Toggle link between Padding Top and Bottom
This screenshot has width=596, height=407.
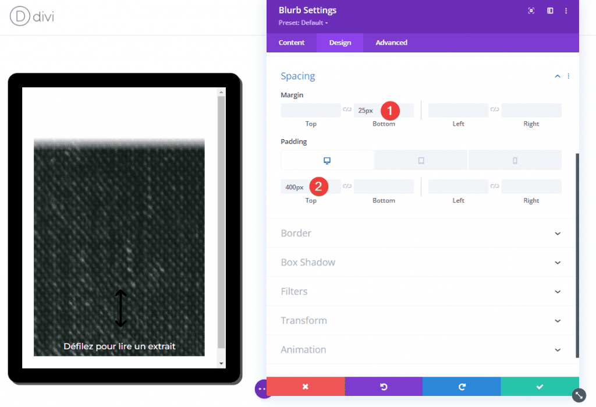click(347, 186)
